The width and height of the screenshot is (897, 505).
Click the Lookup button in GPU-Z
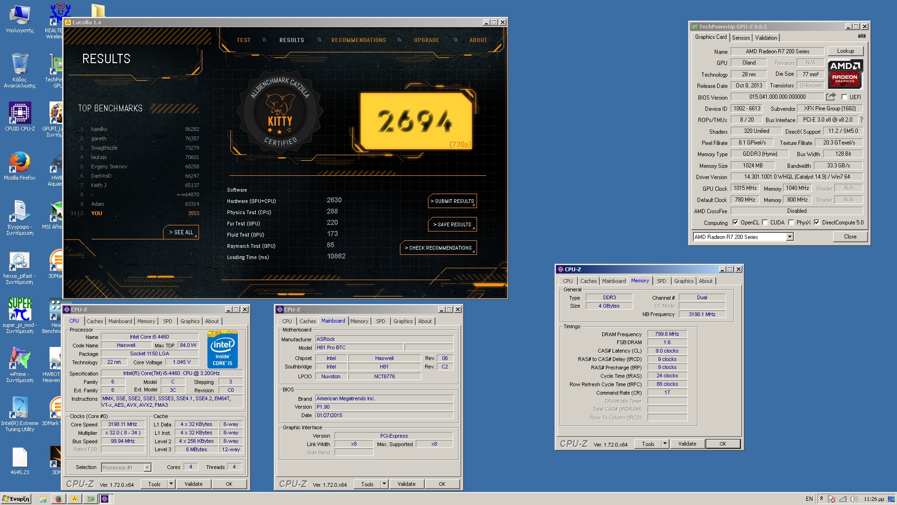846,51
